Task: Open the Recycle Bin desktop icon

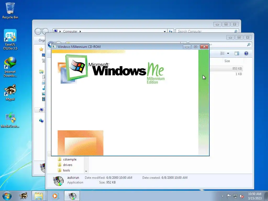Action: coord(10,10)
